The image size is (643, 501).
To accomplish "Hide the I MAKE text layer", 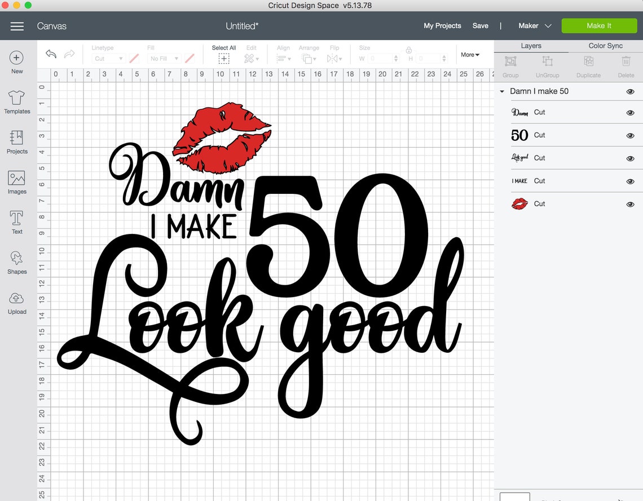I will point(630,181).
